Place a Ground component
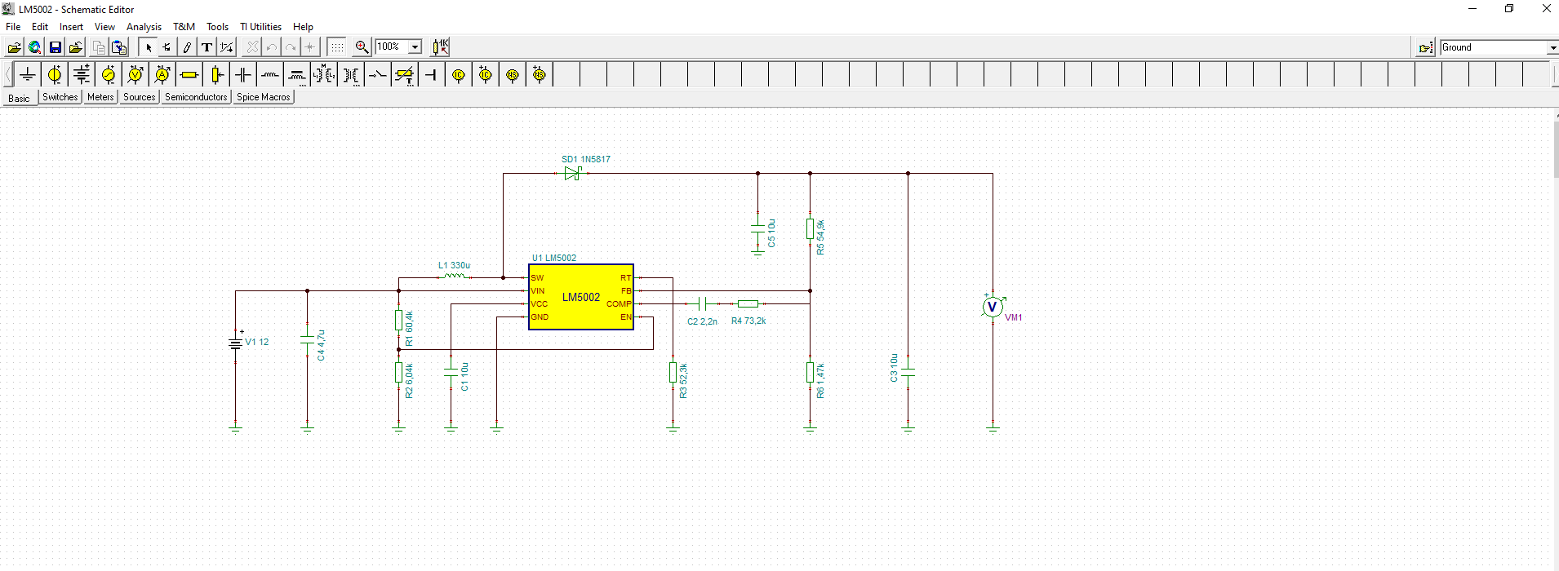 [x=28, y=75]
